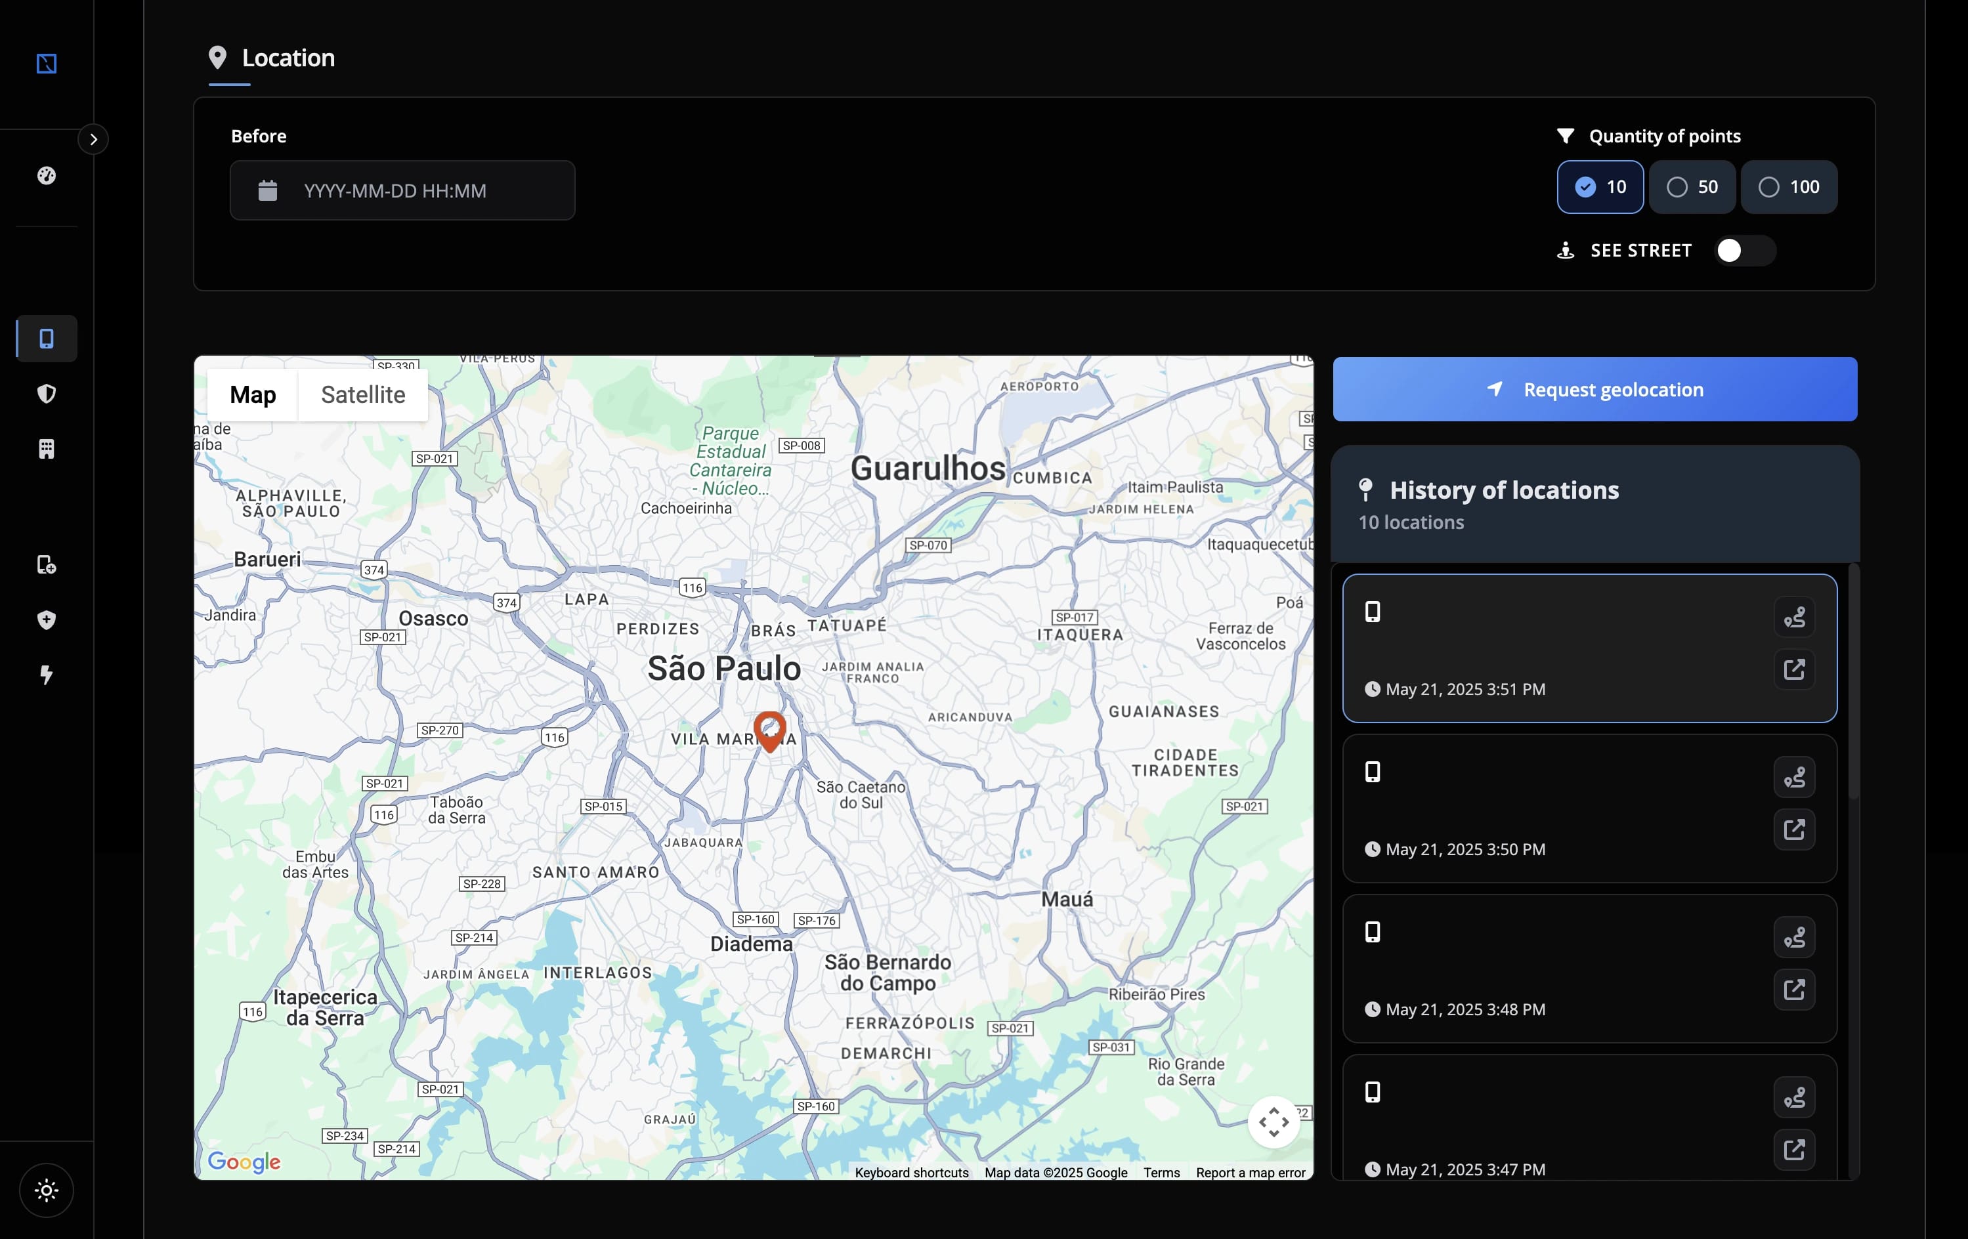
Task: Click the Request geolocation button
Action: point(1594,389)
